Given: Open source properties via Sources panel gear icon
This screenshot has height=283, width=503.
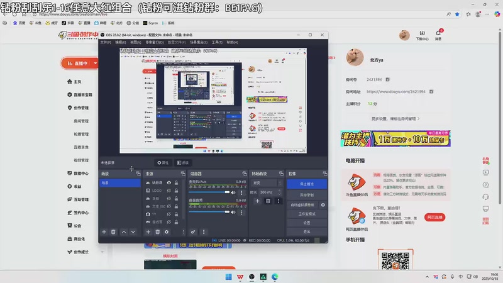Looking at the screenshot, I should (167, 231).
